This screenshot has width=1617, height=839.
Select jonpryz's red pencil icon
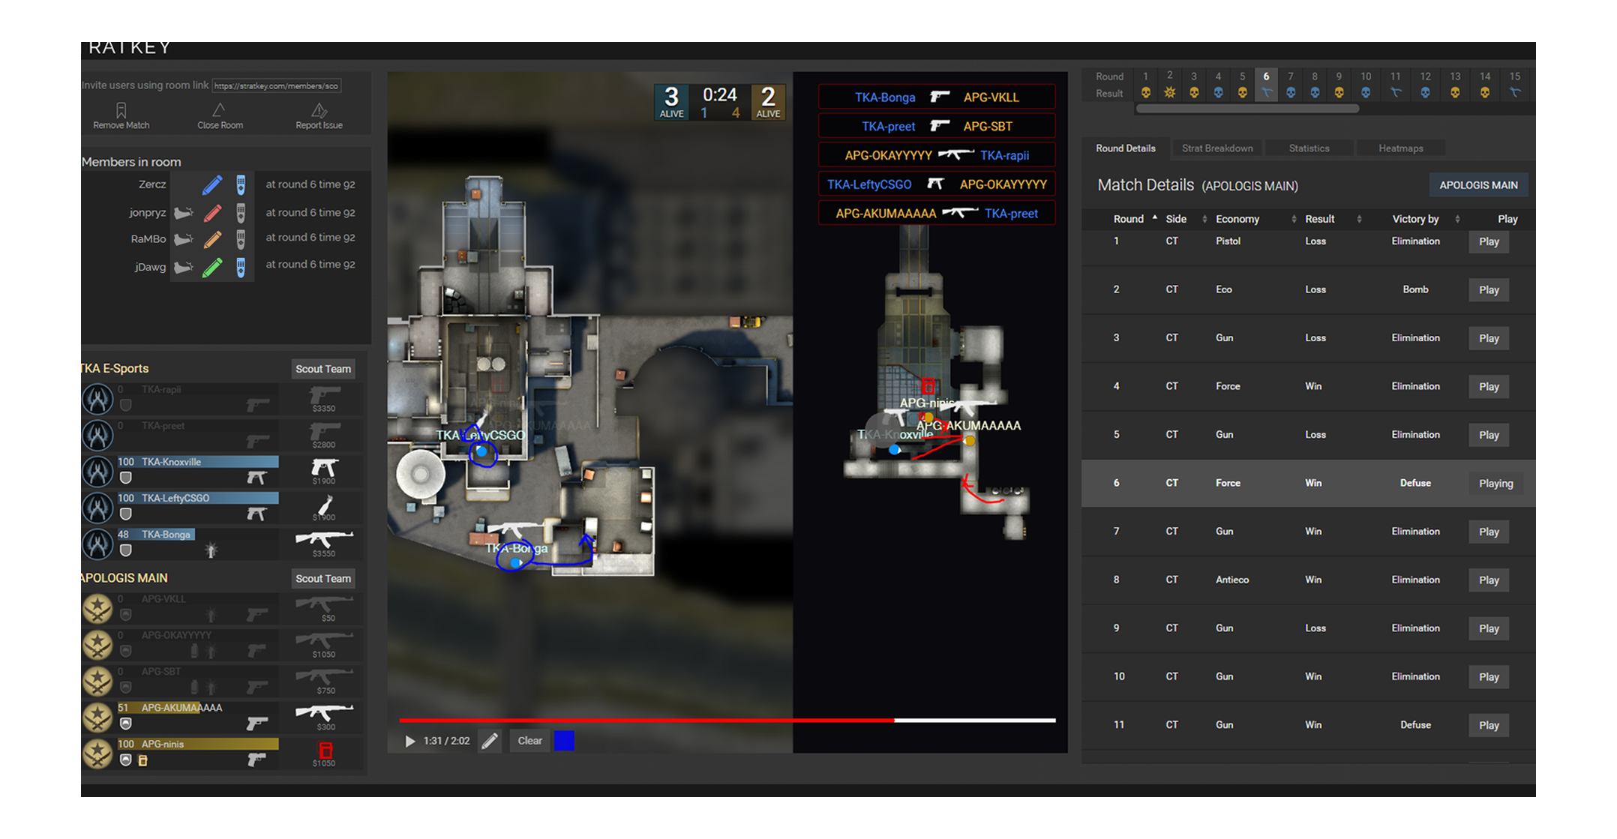point(212,213)
